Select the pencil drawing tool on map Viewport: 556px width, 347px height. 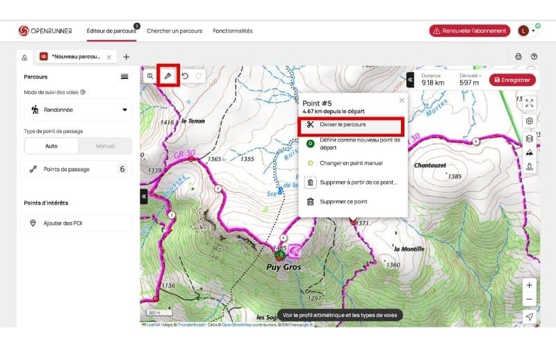pos(167,76)
